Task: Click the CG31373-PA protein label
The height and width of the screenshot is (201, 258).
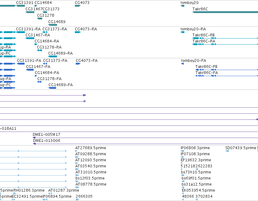Action: pos(55,61)
